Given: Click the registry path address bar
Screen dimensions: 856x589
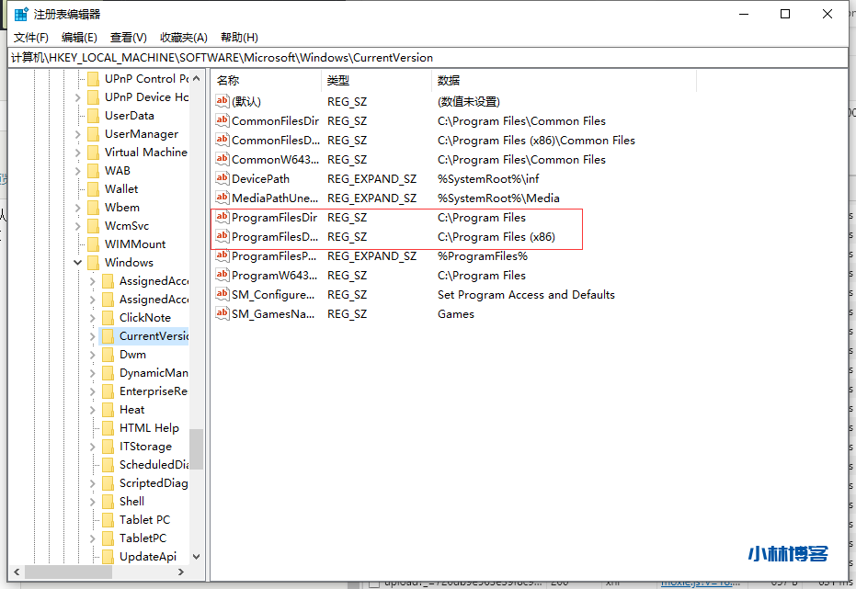Looking at the screenshot, I should [428, 57].
